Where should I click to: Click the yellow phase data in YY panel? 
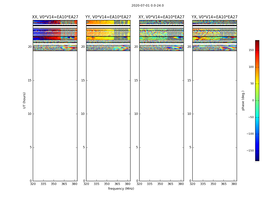point(100,38)
